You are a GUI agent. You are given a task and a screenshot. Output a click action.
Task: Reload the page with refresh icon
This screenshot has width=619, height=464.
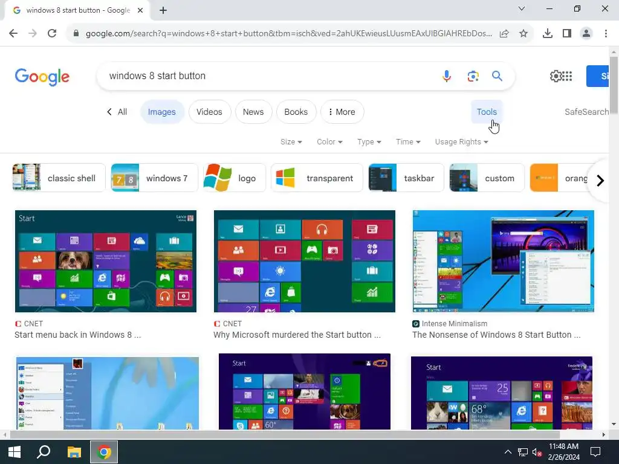tap(52, 33)
